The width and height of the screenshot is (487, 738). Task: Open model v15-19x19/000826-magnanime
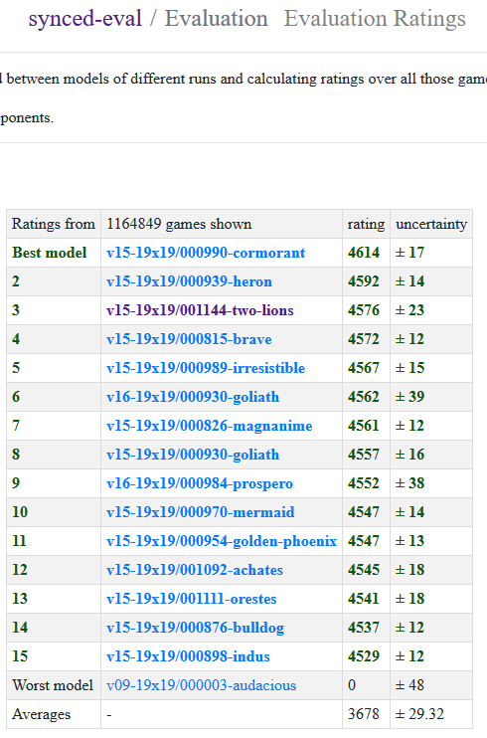coord(210,426)
